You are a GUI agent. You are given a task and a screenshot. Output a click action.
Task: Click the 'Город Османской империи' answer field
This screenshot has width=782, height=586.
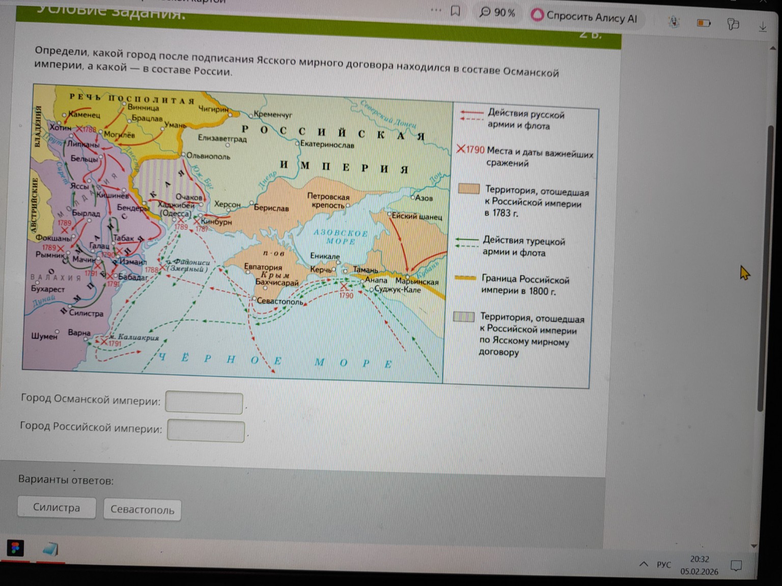coord(204,403)
